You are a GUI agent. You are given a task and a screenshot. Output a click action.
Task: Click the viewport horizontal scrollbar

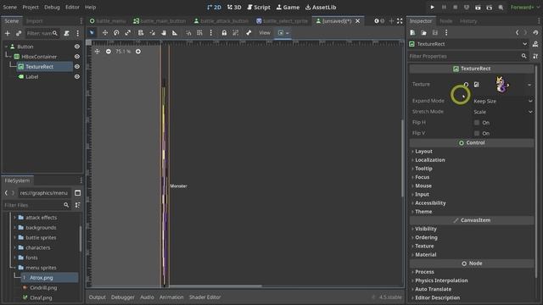(215, 286)
